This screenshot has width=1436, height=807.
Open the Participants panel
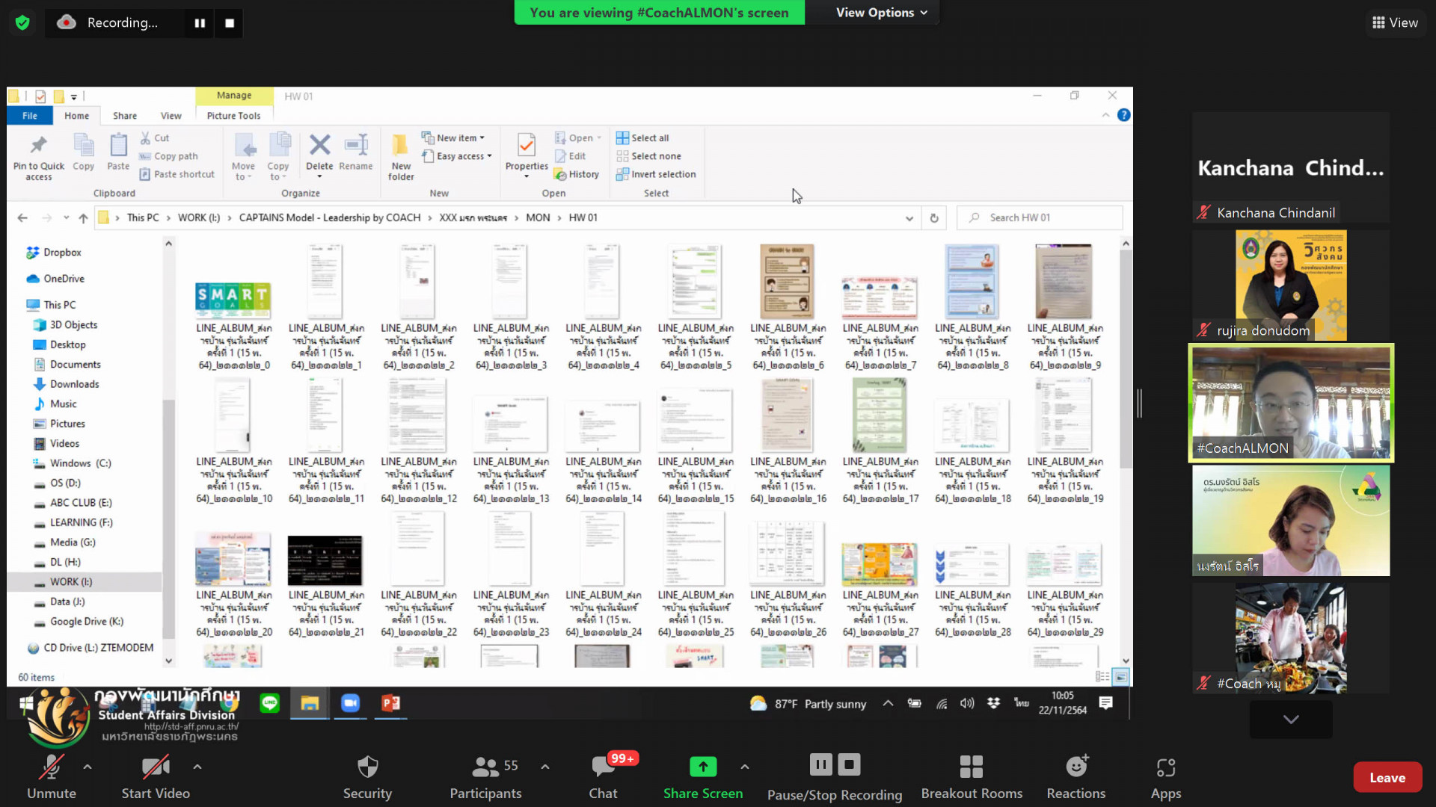[485, 776]
